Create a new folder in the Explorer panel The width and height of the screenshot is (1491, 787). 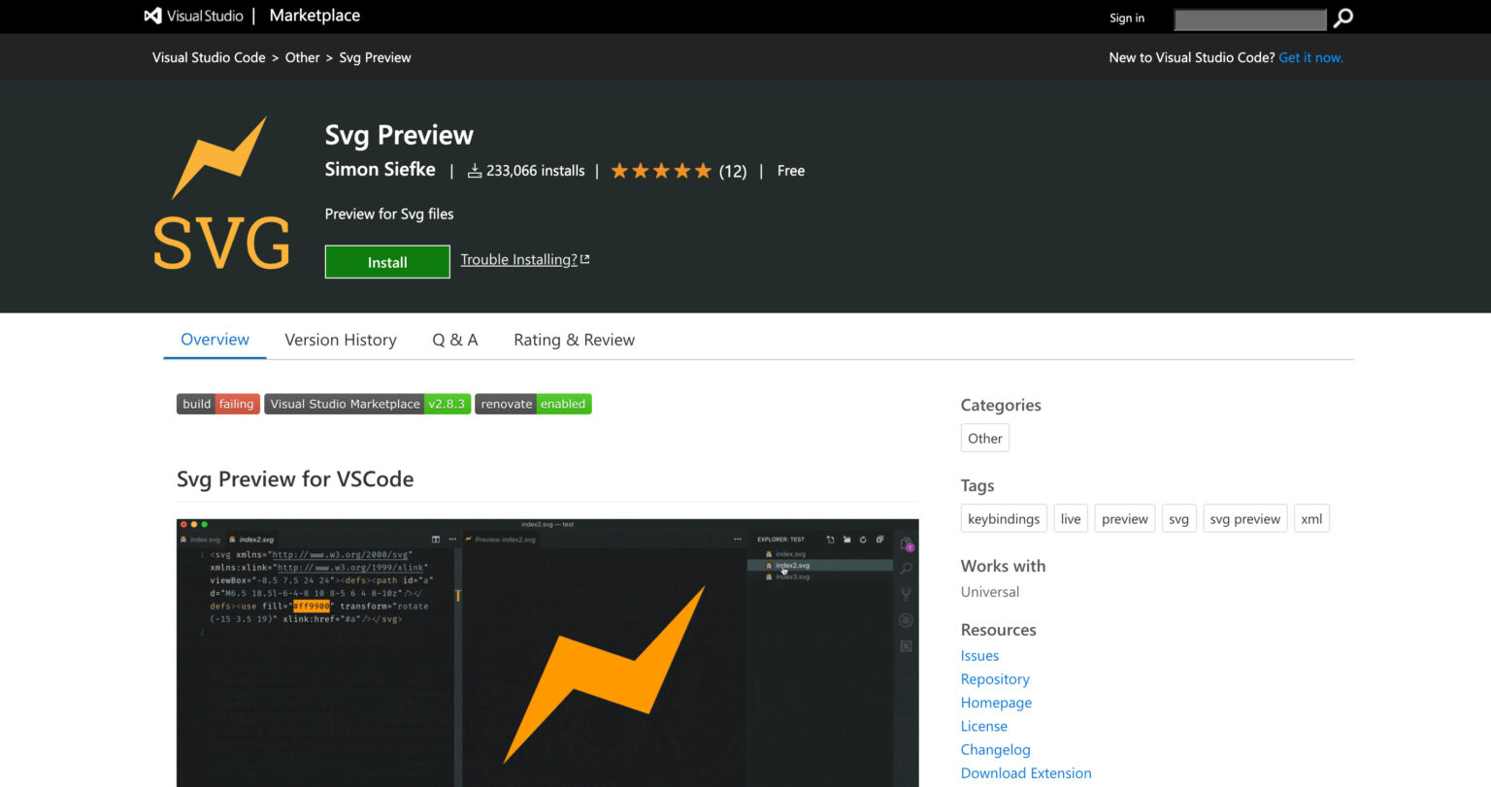[847, 540]
